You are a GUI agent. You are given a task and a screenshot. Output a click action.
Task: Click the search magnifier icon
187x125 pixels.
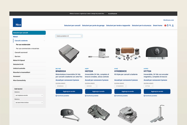point(170,25)
